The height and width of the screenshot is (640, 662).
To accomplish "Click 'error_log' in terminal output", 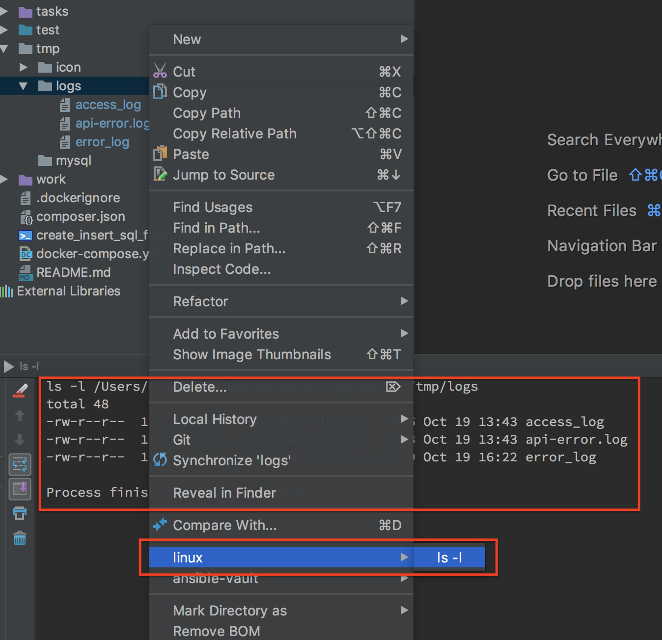I will coord(561,457).
